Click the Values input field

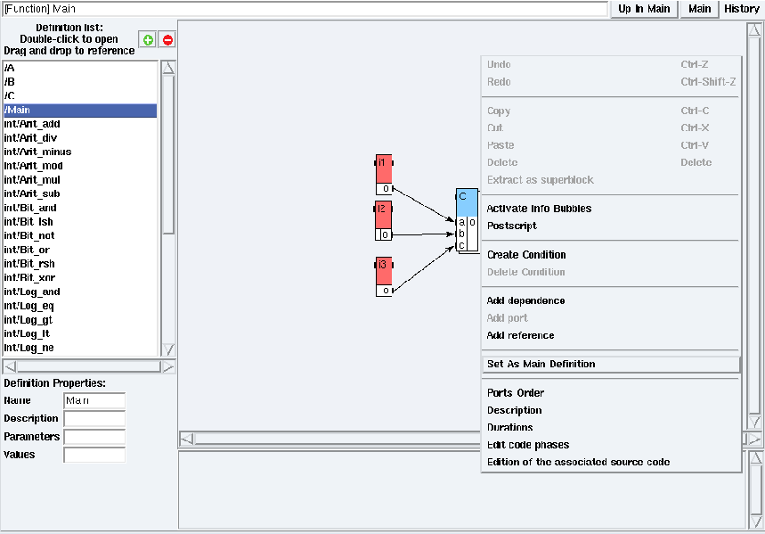[94, 455]
